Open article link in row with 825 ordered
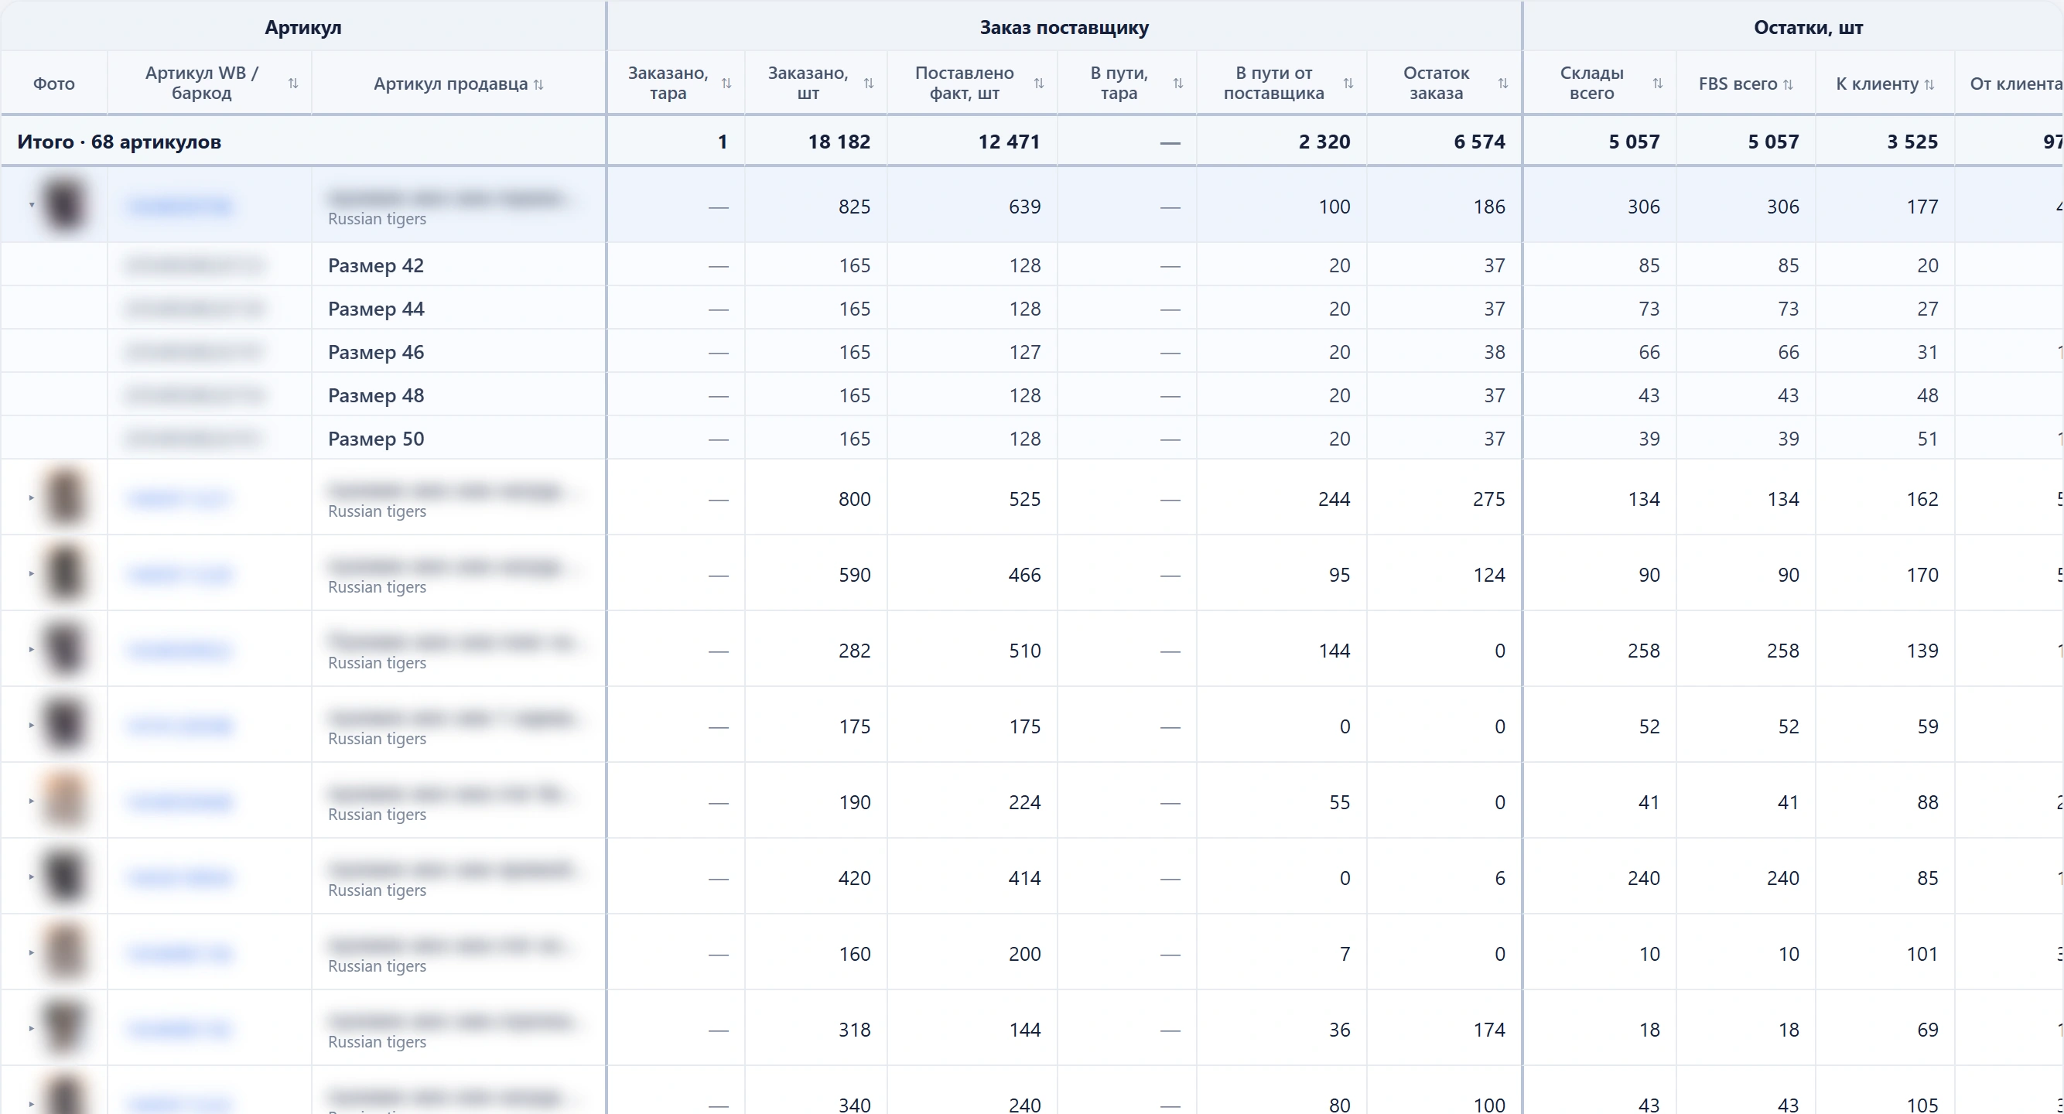The width and height of the screenshot is (2064, 1114). 180,207
